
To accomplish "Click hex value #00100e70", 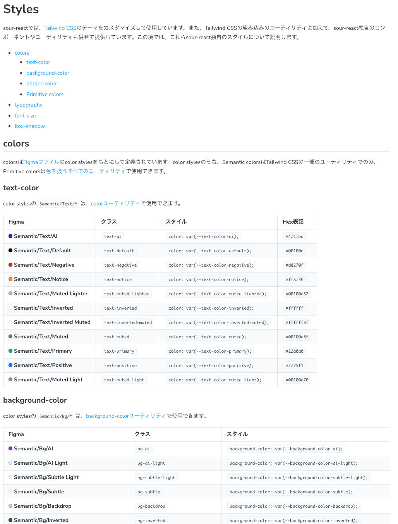I will (x=297, y=380).
